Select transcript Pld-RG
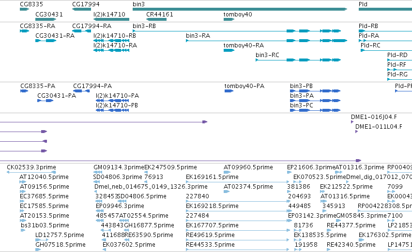This screenshot has height=252, width=412. coord(397,74)
